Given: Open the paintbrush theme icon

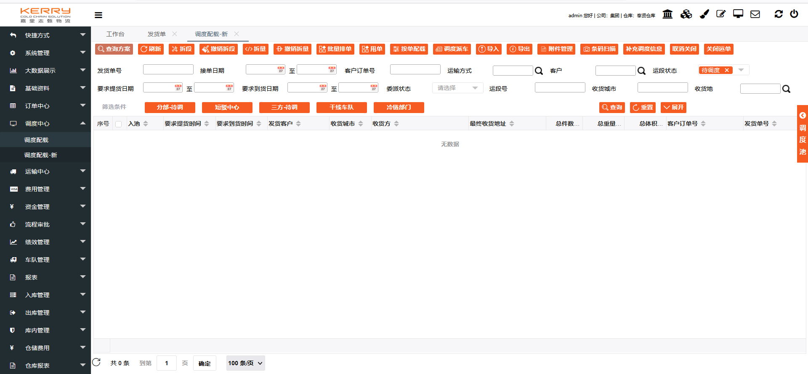Looking at the screenshot, I should coord(704,14).
